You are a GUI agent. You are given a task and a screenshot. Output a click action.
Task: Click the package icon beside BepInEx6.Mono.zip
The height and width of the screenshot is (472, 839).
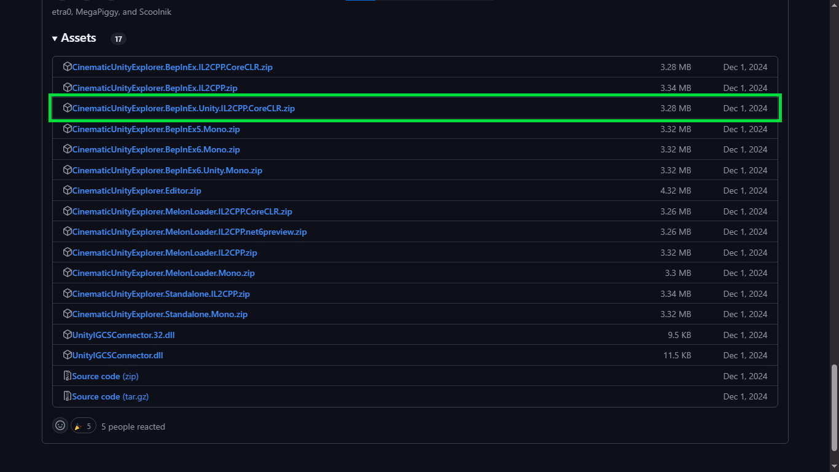coord(68,149)
